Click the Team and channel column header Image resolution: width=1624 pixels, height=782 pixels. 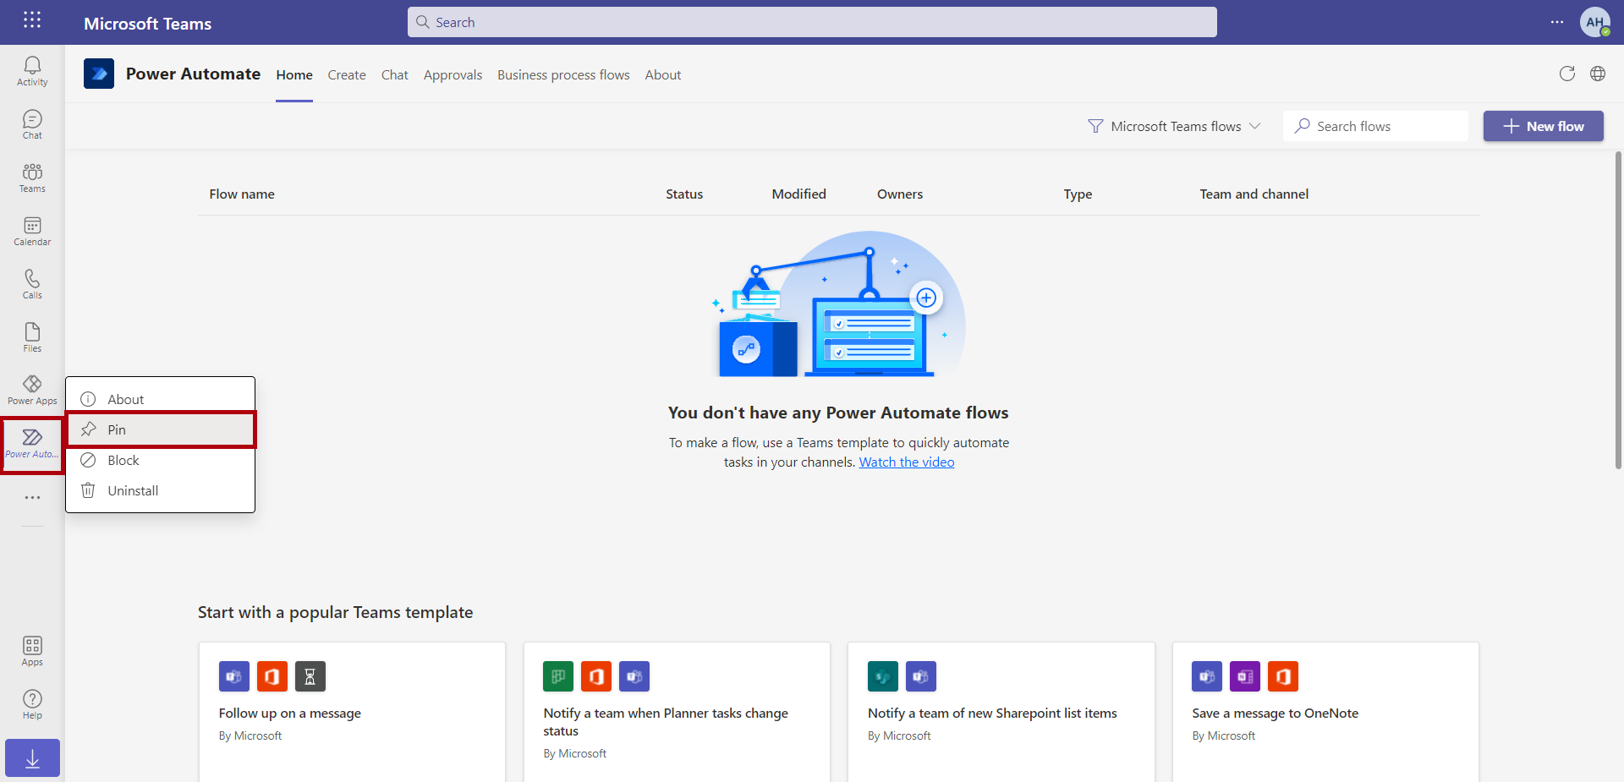pos(1254,194)
